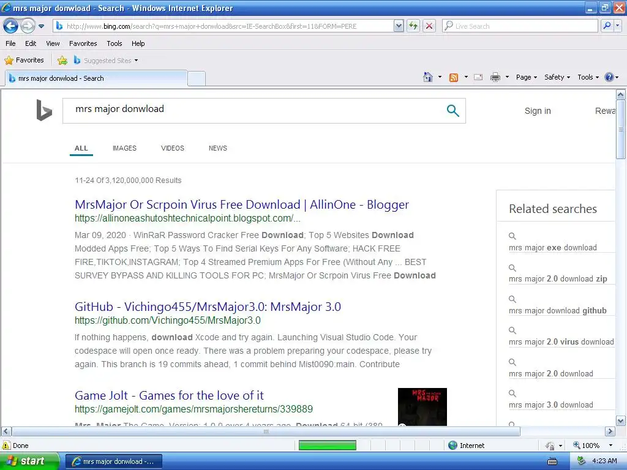Expand the address bar history dropdown
The image size is (627, 470).
(x=398, y=26)
